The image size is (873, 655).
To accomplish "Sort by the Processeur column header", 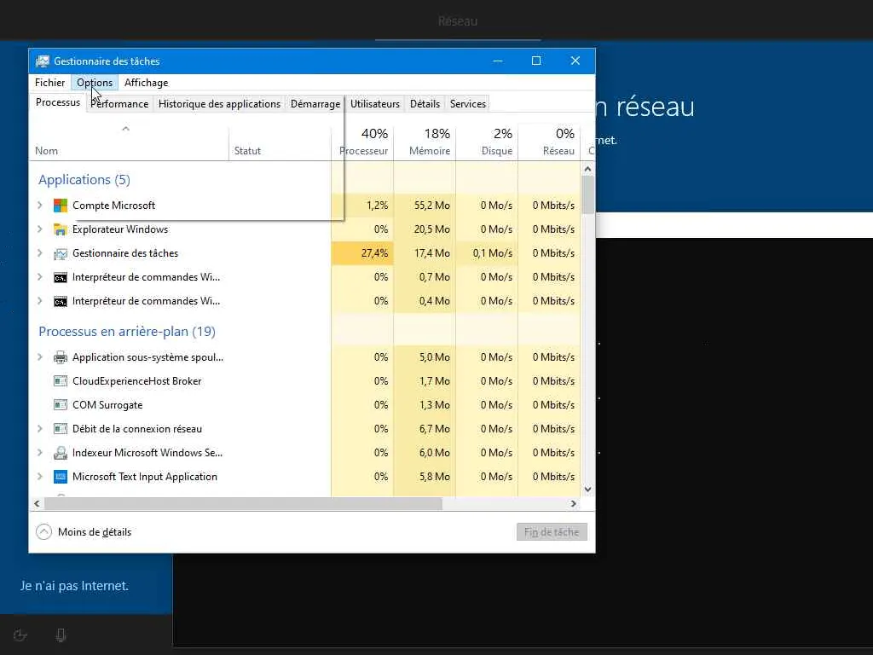I will [x=362, y=142].
